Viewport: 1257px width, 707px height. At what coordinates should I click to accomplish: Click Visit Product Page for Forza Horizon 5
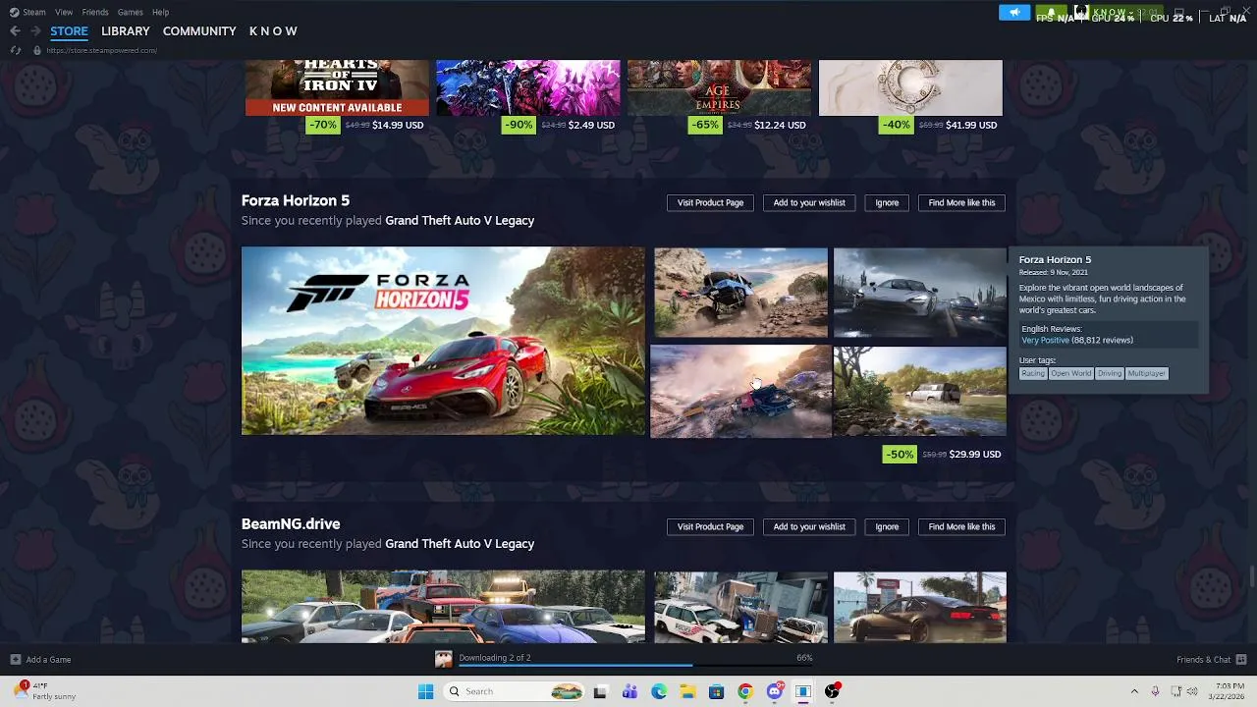click(x=710, y=202)
